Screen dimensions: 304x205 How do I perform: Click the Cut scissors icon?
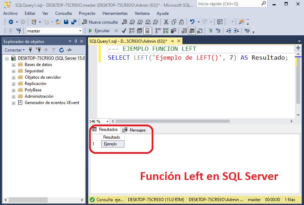(x=166, y=22)
